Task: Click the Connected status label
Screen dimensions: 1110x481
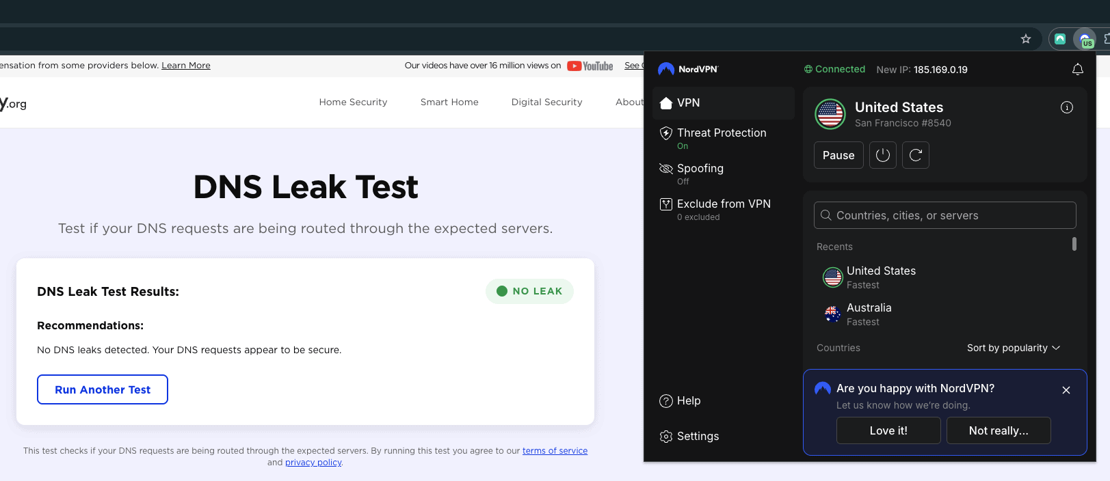Action: (x=834, y=69)
